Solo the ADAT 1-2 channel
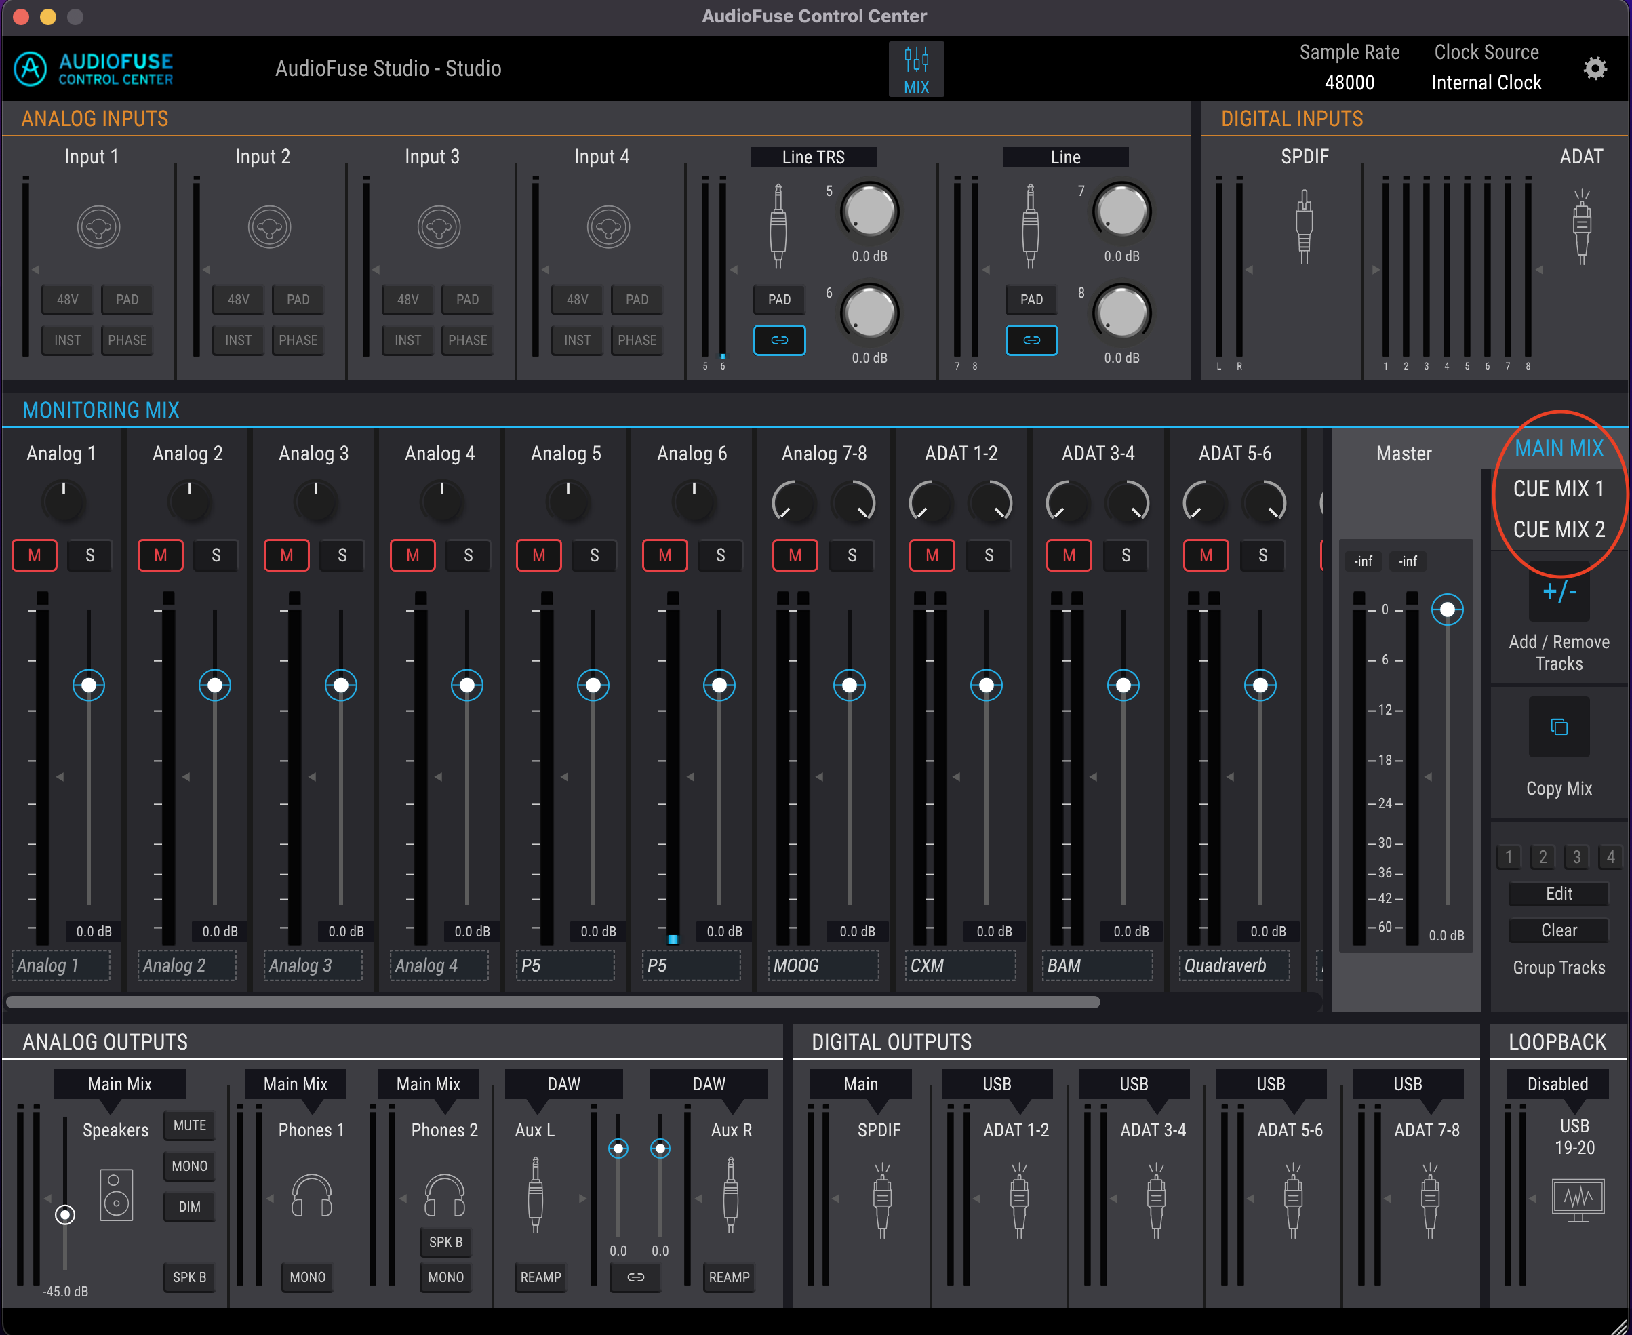 (x=989, y=555)
